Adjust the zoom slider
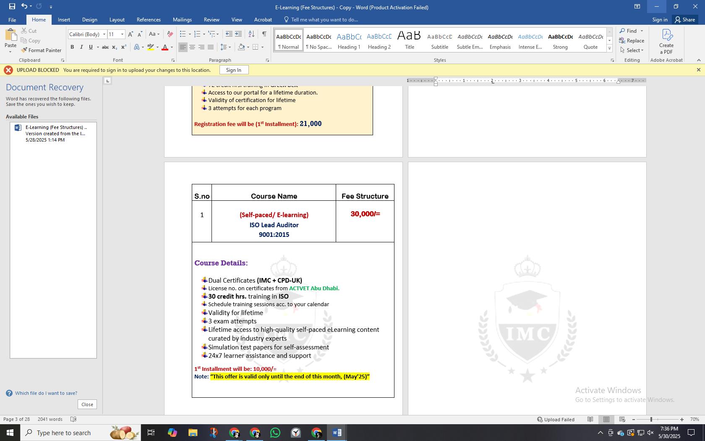 click(x=651, y=419)
